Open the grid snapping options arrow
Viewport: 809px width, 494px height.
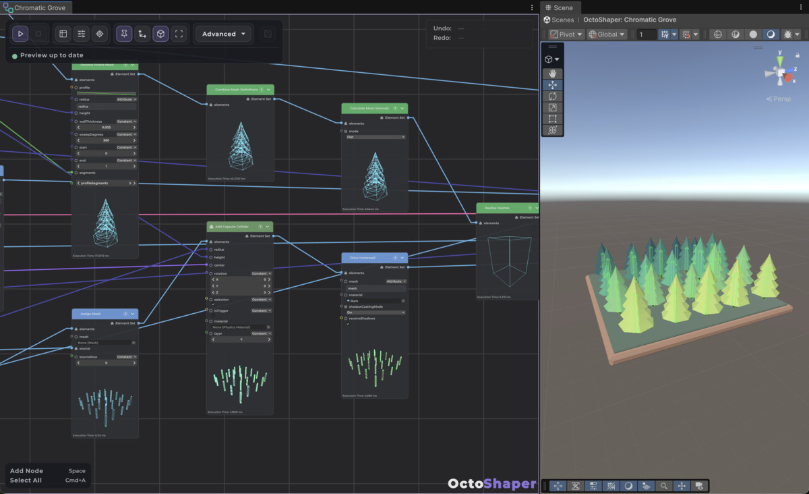[696, 34]
